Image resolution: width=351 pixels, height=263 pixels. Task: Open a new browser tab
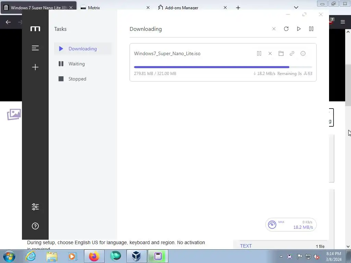(x=238, y=8)
